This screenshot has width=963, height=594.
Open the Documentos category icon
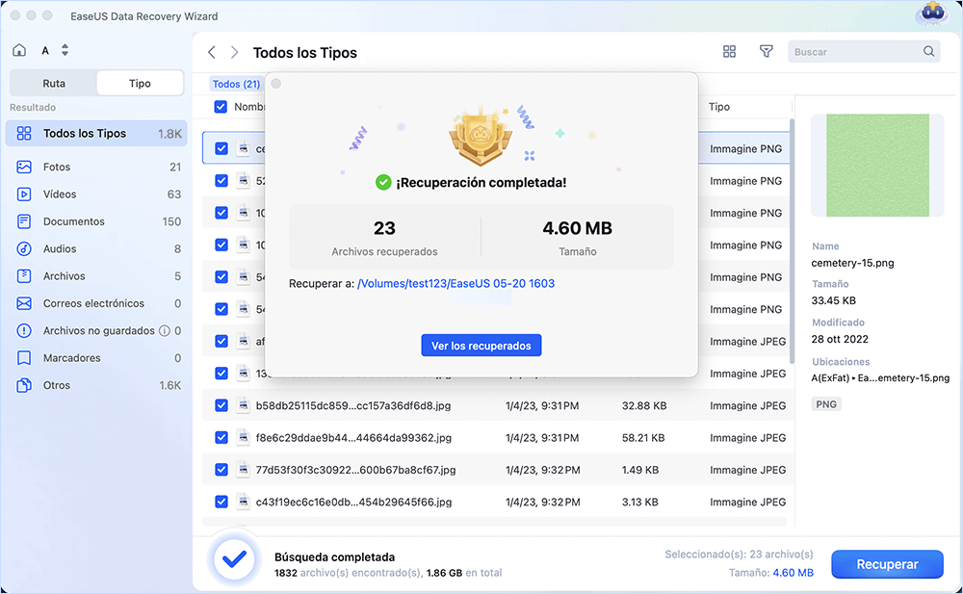(x=24, y=221)
